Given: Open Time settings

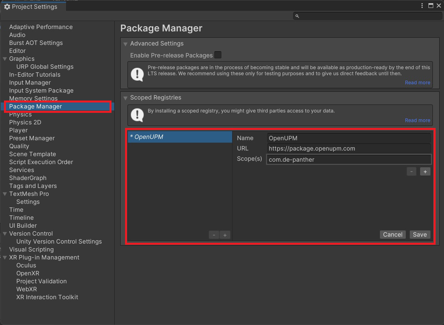Looking at the screenshot, I should click(16, 210).
